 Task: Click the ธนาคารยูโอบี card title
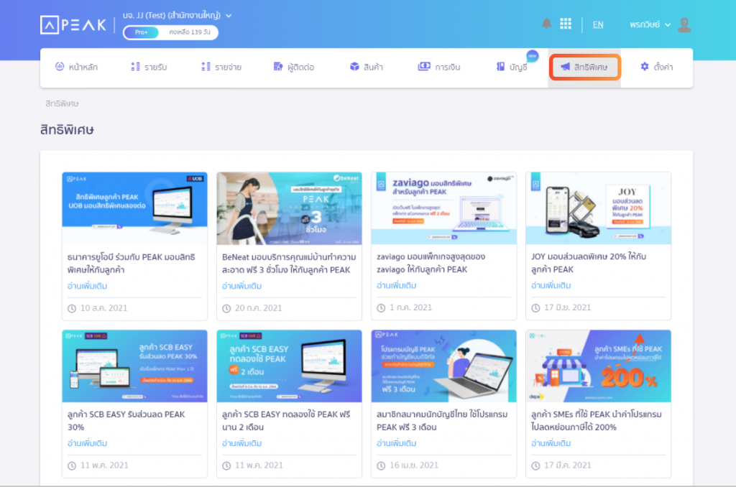tap(132, 263)
